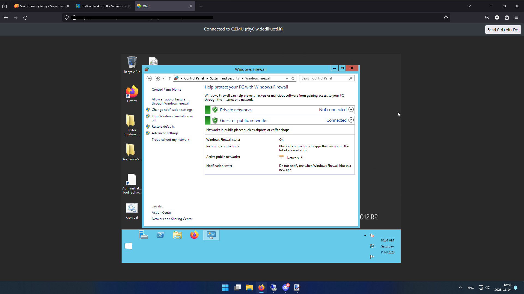Open Advanced settings link
This screenshot has height=294, width=524.
click(x=165, y=133)
